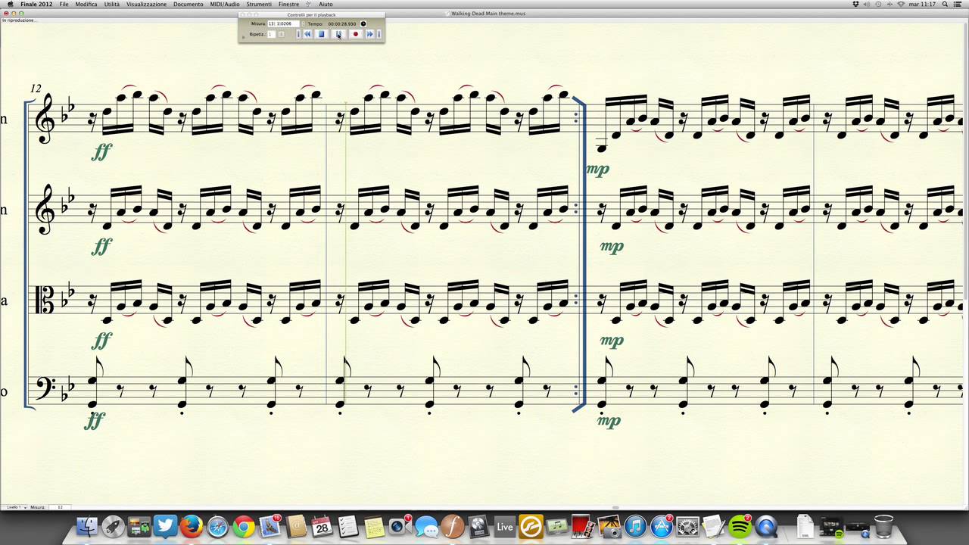Click the Misura measure field in playback controls
The height and width of the screenshot is (545, 969).
(x=283, y=23)
